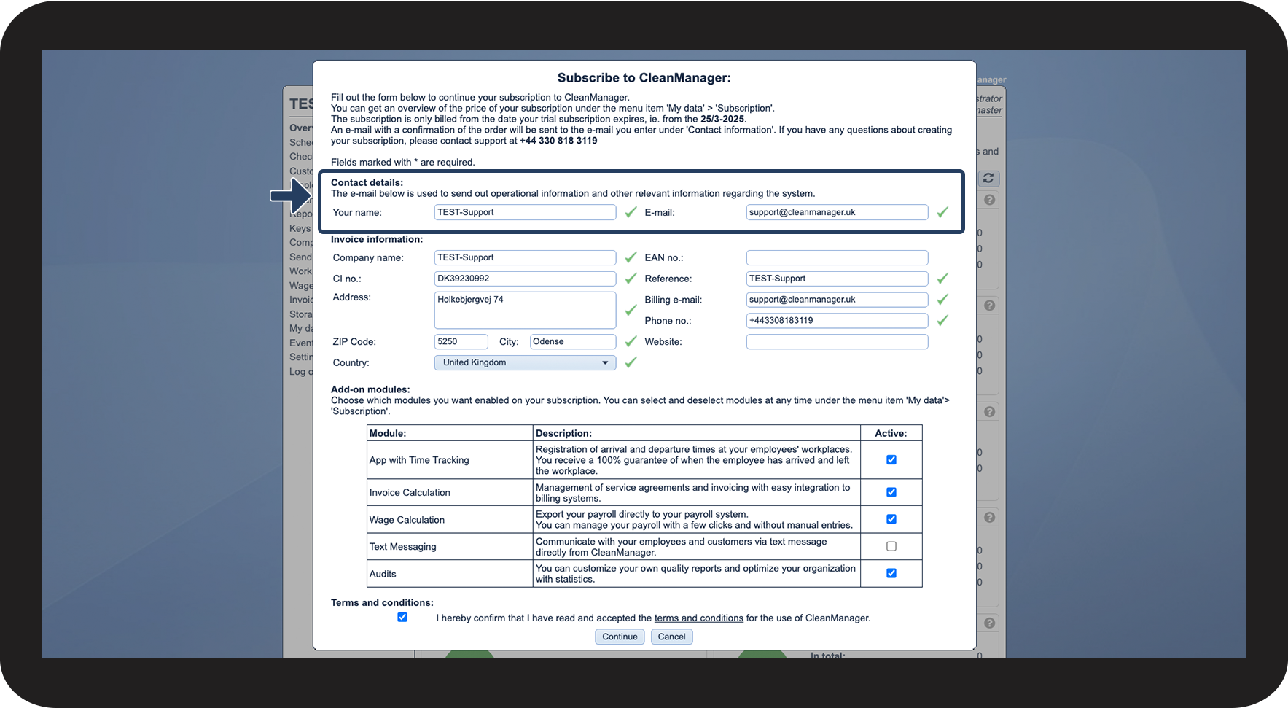Screen dimensions: 1288x708
Task: Click the refresh icon in background page
Action: click(x=988, y=178)
